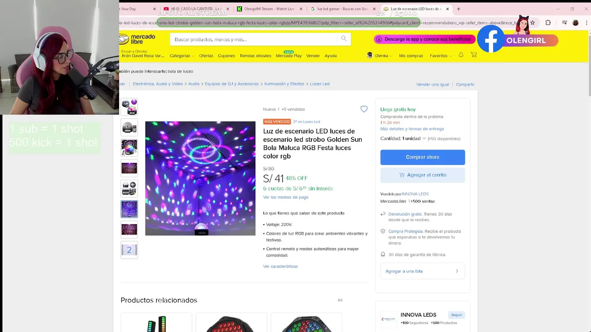Open Mercado Play menu item

coord(289,56)
